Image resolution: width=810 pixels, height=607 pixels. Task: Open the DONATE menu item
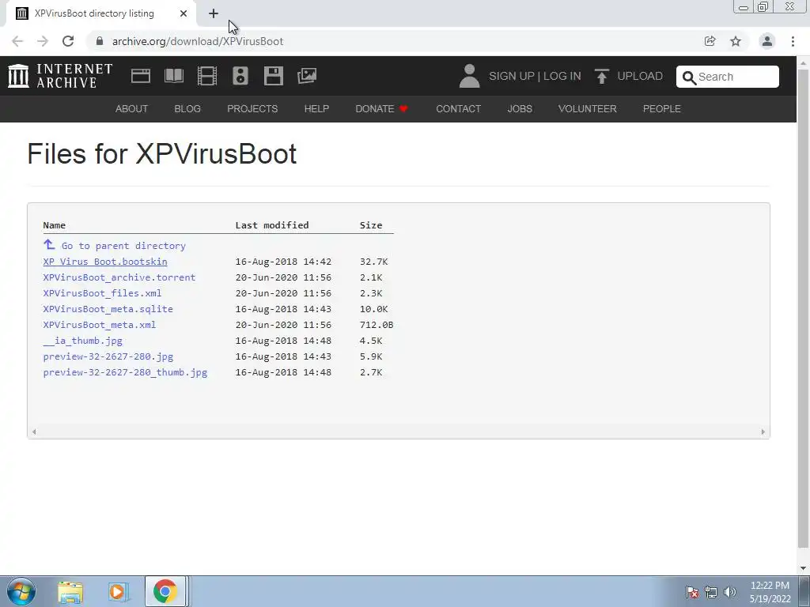click(381, 109)
